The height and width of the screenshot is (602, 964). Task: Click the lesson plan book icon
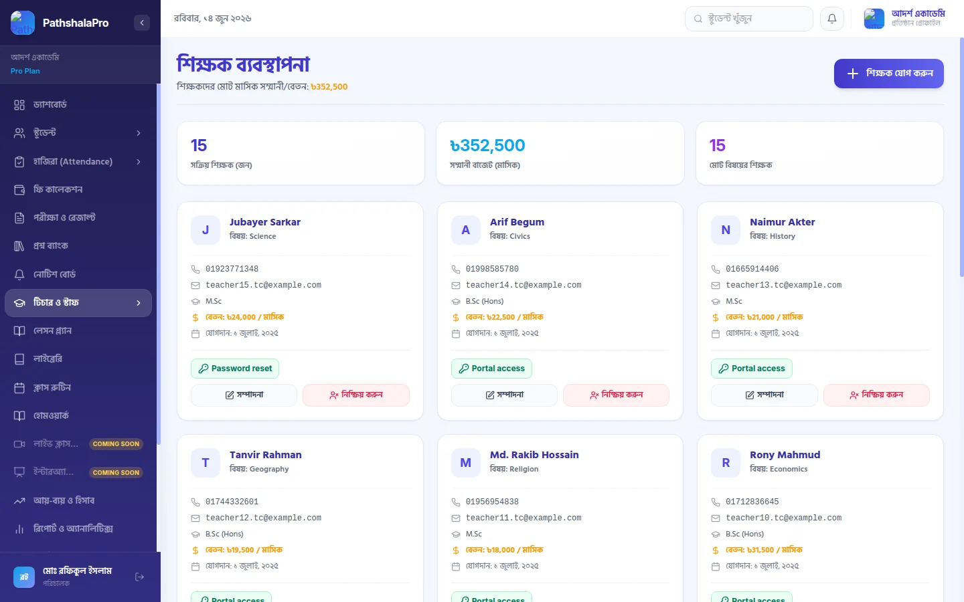point(19,331)
